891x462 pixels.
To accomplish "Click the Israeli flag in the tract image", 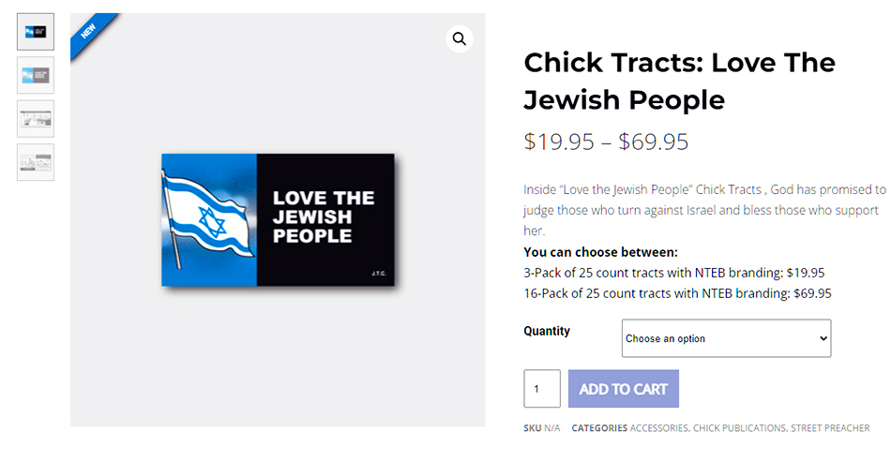I will (207, 218).
